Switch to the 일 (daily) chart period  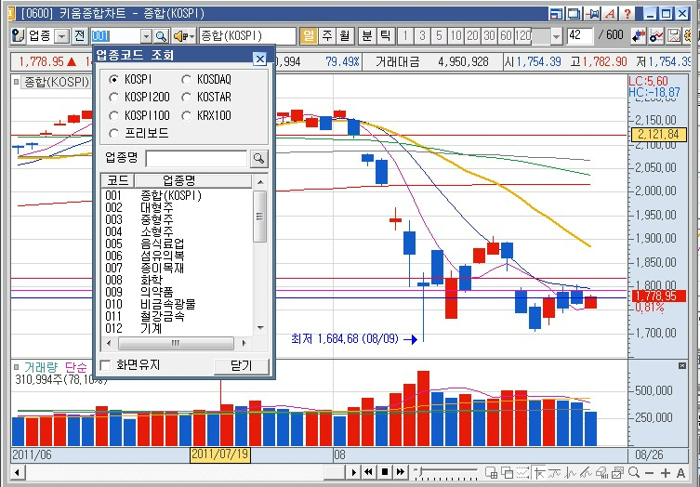[x=309, y=36]
